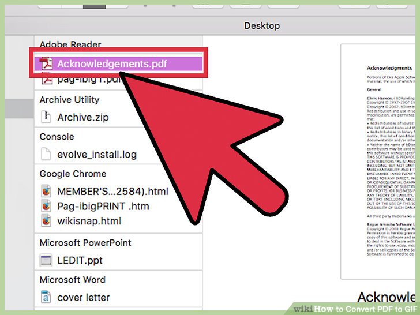The height and width of the screenshot is (315, 420).
Task: Click the Adobe Reader group header
Action: [x=70, y=44]
